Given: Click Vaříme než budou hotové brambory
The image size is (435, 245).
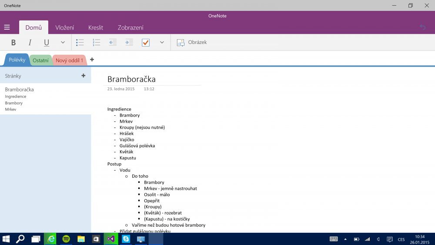Looking at the screenshot, I should tap(169, 225).
